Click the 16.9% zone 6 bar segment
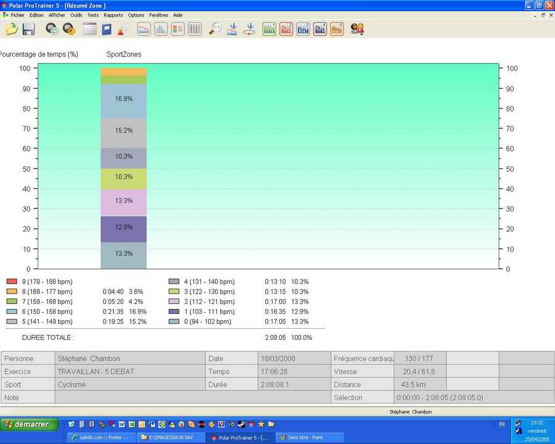Image resolution: width=555 pixels, height=444 pixels. click(x=123, y=99)
